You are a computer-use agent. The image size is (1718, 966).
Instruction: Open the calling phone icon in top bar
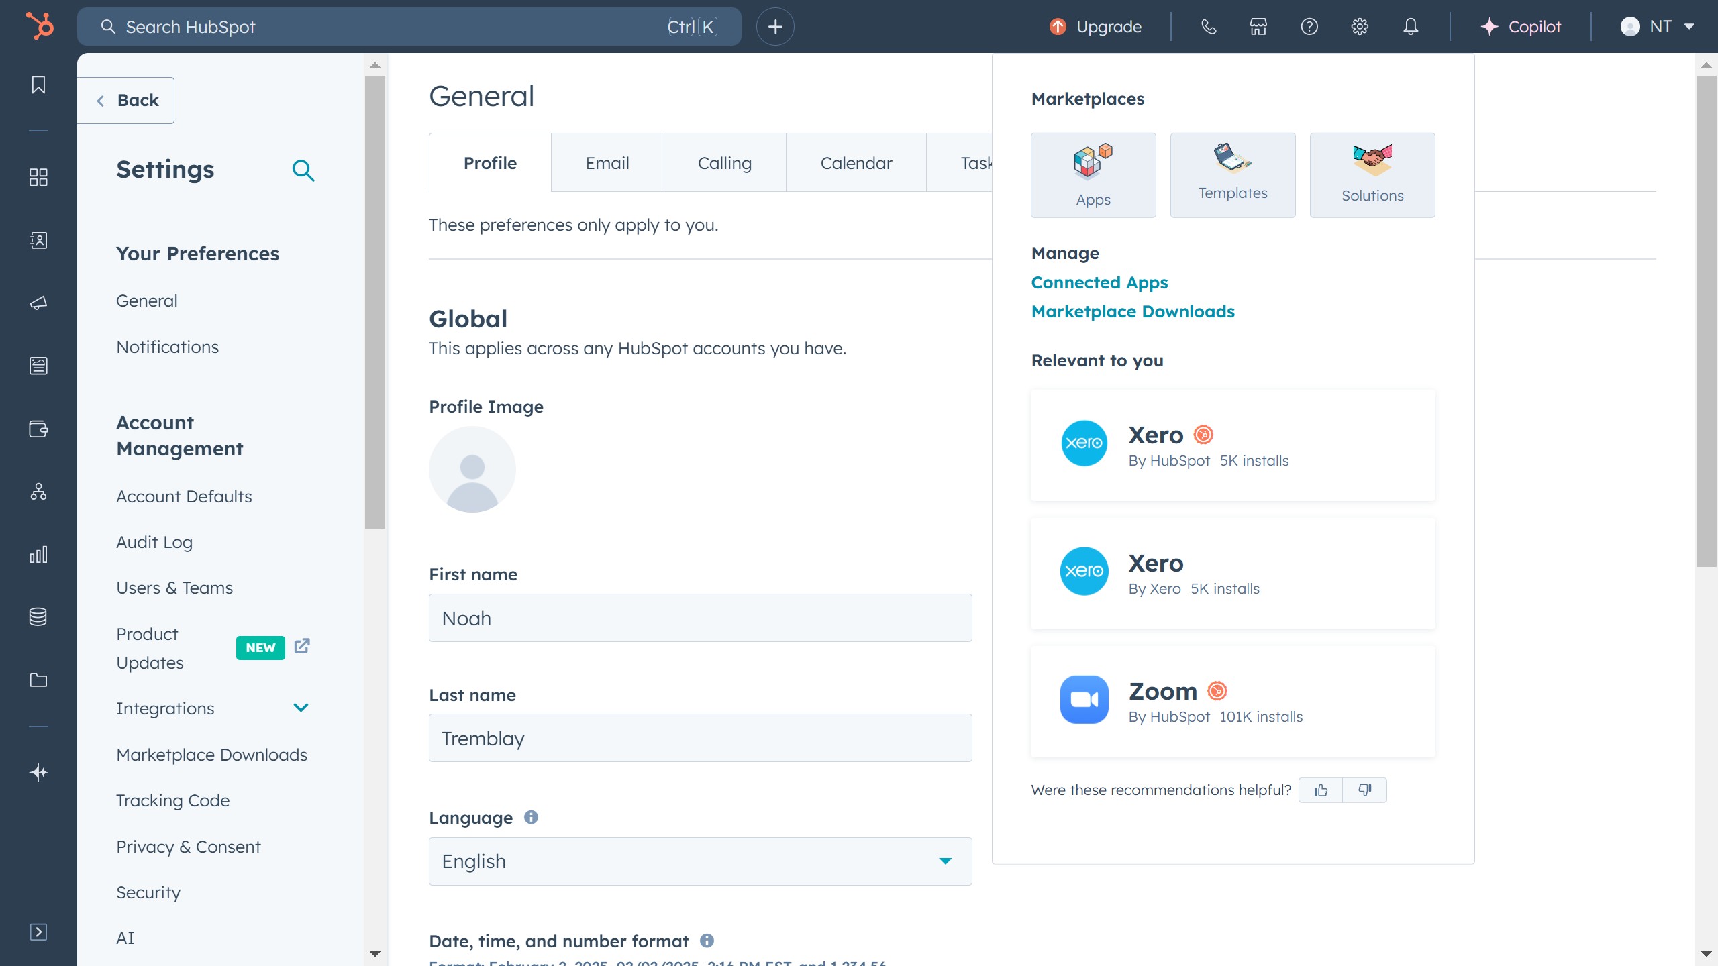click(x=1209, y=27)
